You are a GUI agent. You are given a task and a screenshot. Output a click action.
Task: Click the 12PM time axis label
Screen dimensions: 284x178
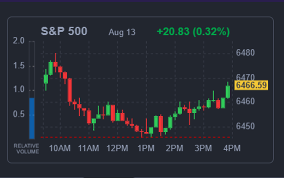[x=117, y=148]
